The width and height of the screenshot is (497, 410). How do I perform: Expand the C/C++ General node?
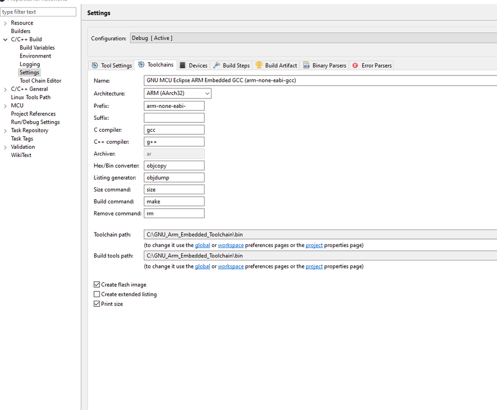click(x=5, y=89)
